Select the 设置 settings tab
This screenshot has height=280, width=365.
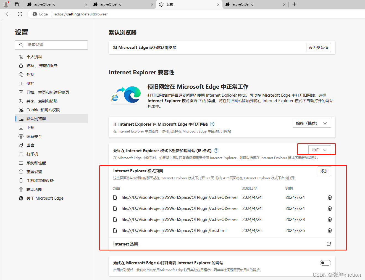tap(189, 4)
